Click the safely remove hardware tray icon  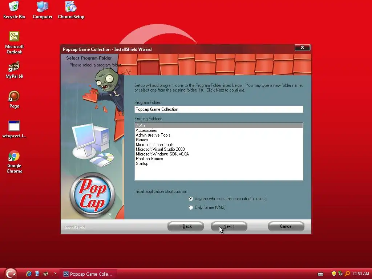tap(340, 274)
